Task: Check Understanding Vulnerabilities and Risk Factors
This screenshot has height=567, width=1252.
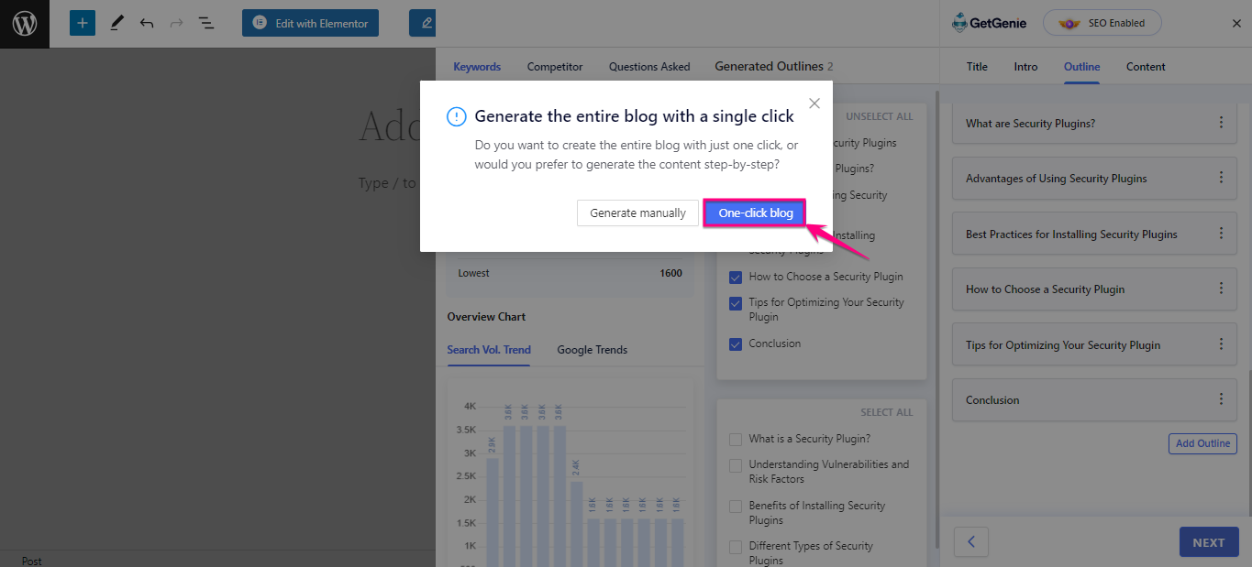Action: click(736, 465)
